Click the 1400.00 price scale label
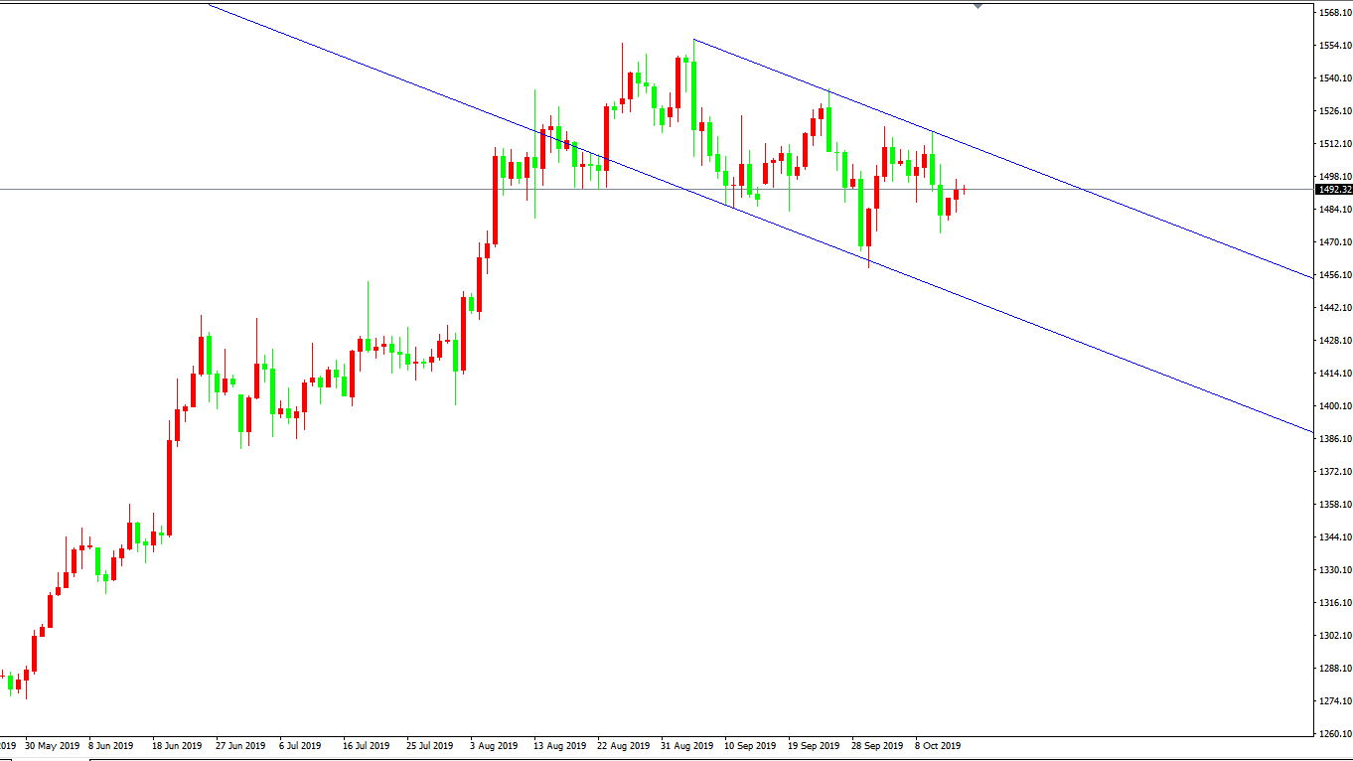 click(x=1335, y=406)
